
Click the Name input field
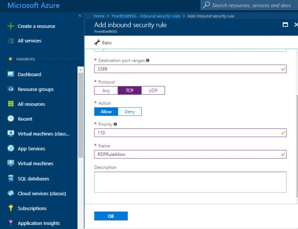tap(190, 154)
